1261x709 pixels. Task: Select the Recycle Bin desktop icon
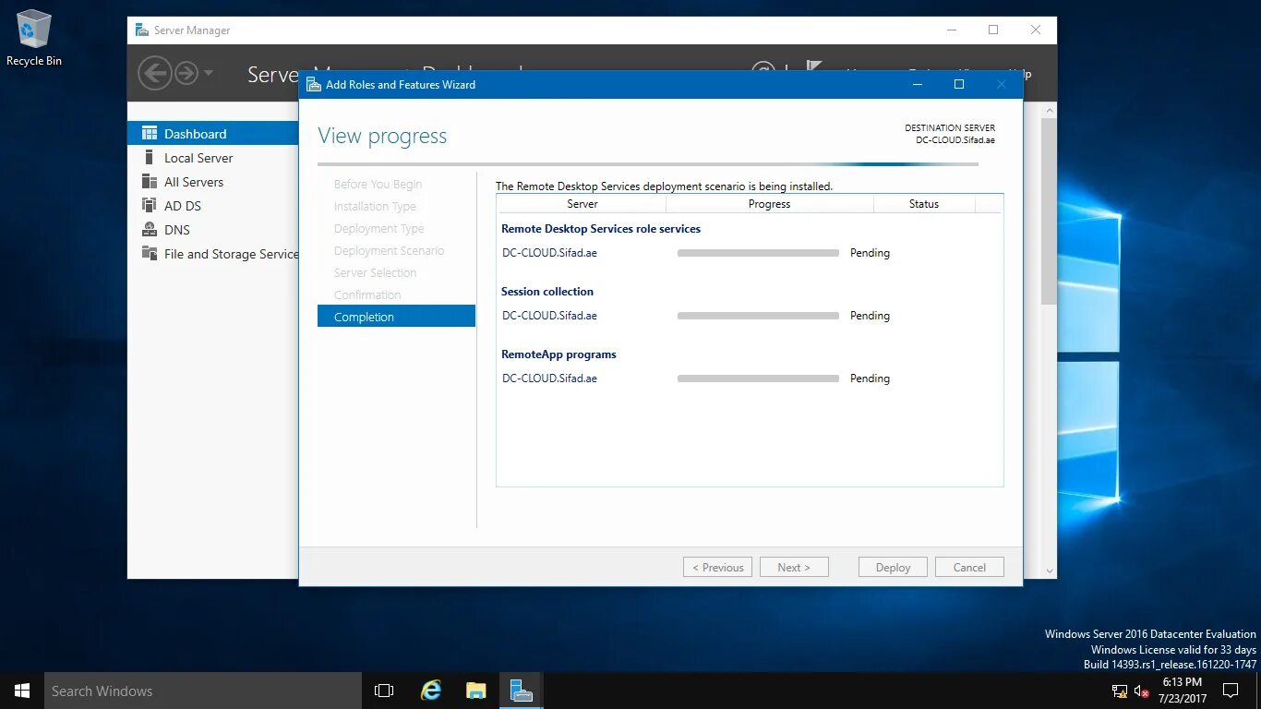pos(34,38)
